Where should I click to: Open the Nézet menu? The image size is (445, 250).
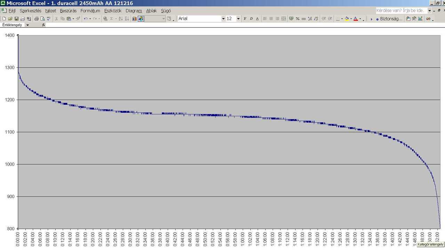coord(51,11)
